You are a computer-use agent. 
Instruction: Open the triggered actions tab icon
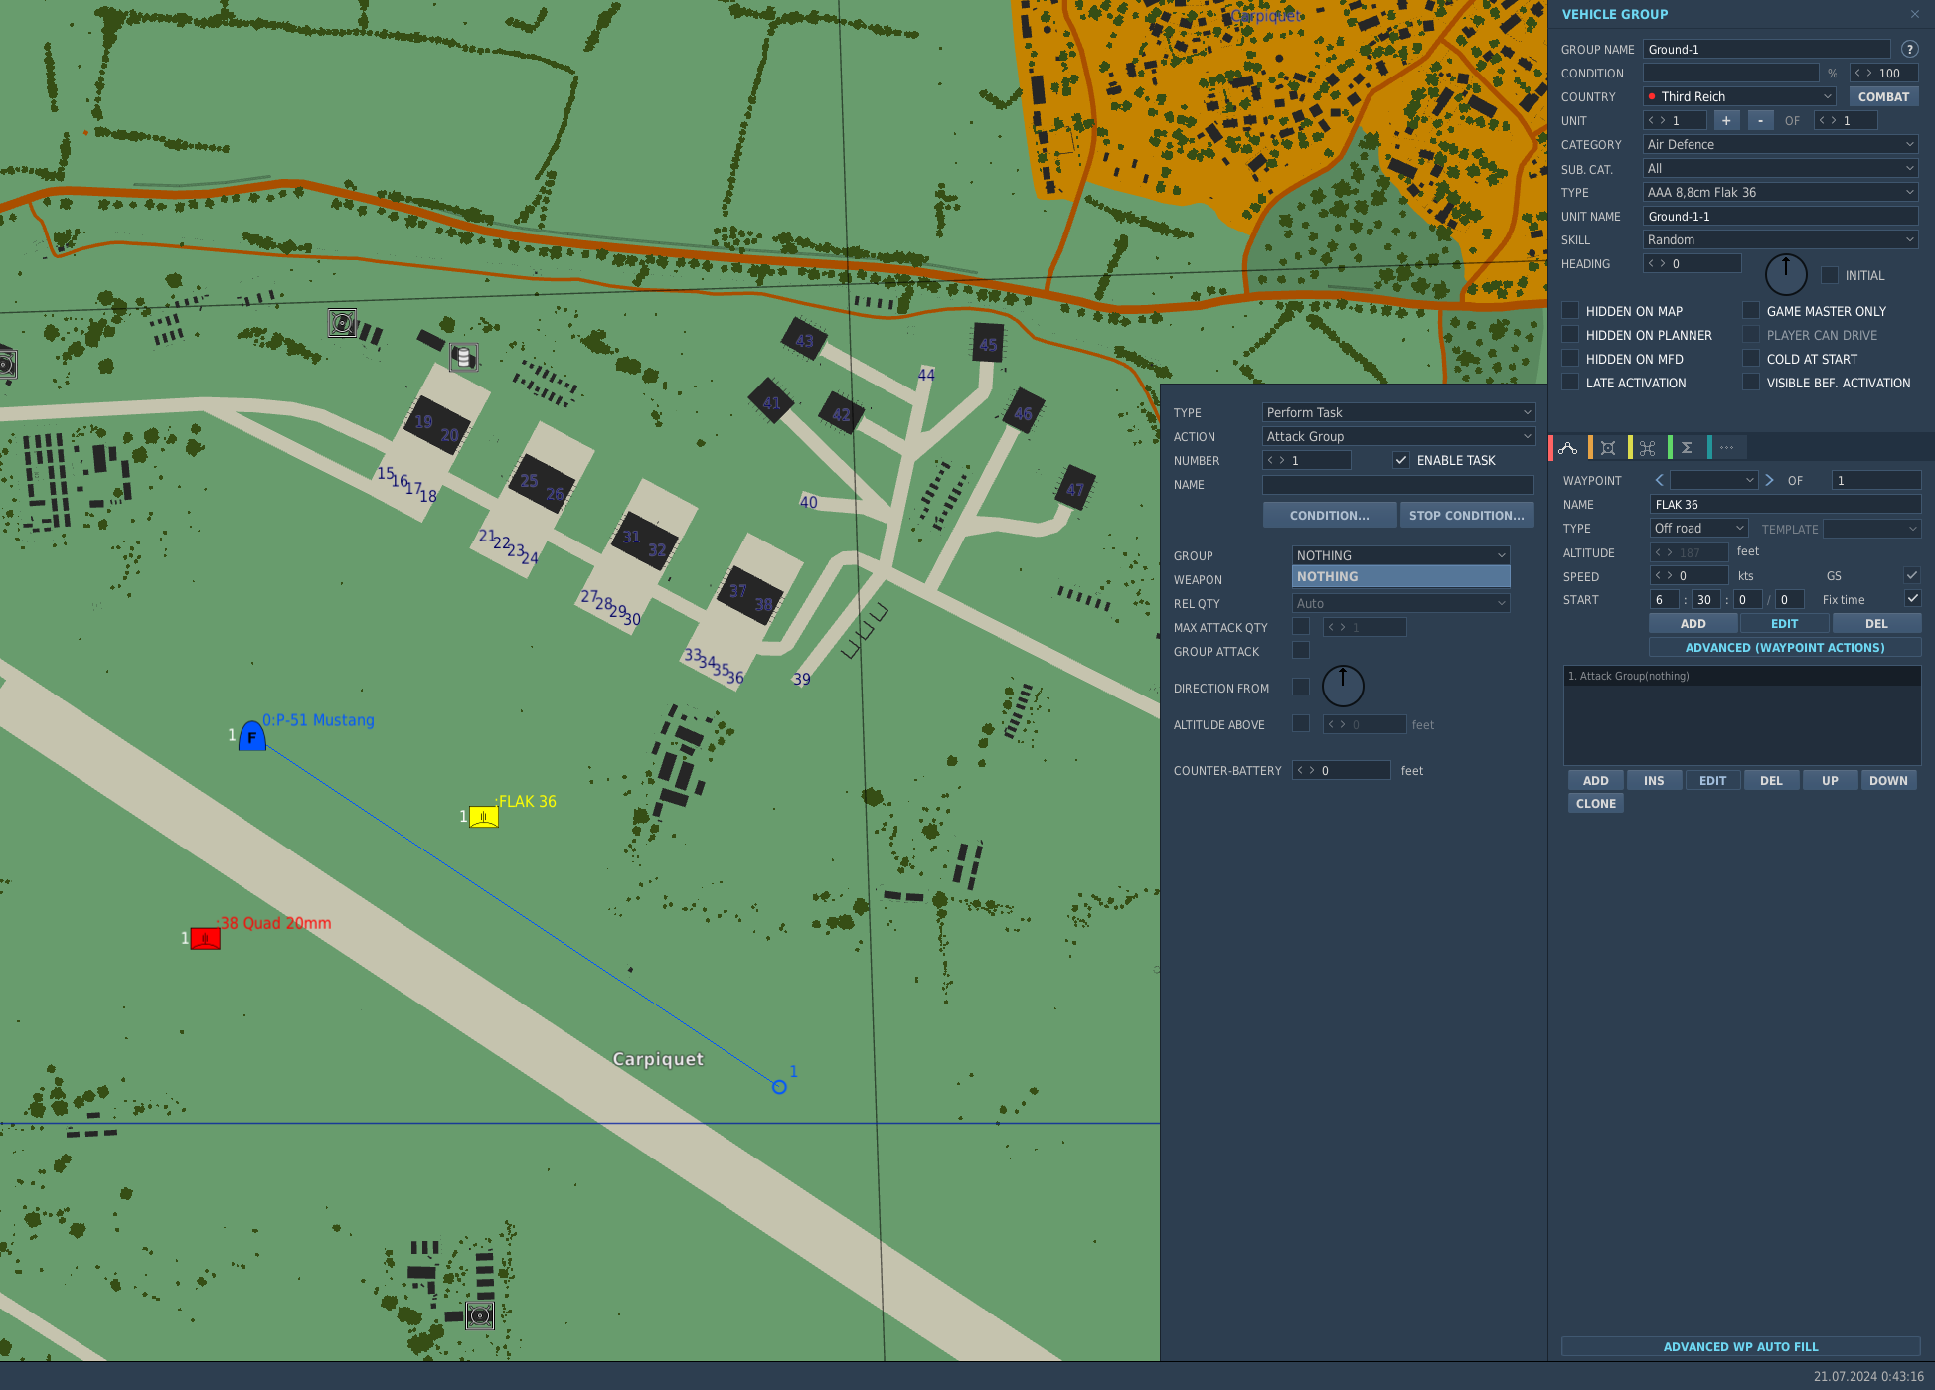pos(1647,448)
